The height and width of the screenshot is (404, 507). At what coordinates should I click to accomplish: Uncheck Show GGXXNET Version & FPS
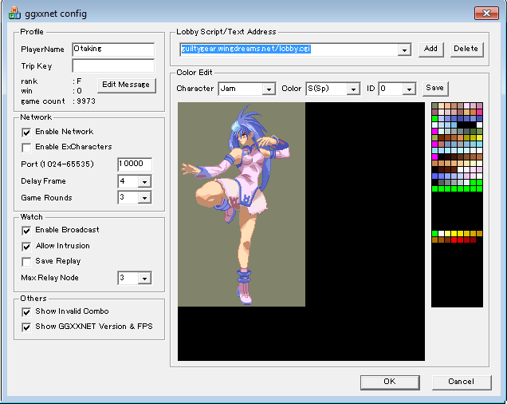pos(26,327)
